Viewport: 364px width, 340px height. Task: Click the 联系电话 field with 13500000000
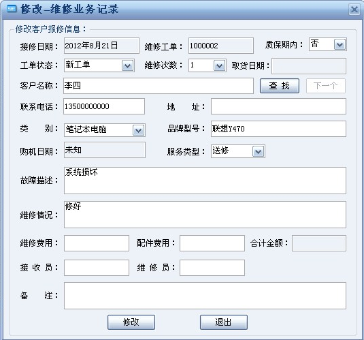coord(104,106)
